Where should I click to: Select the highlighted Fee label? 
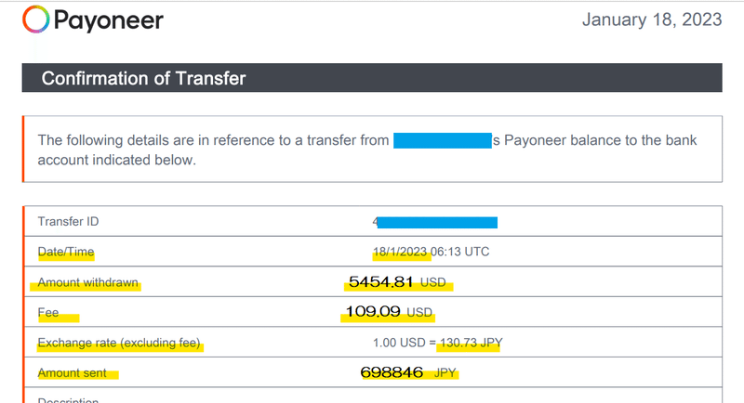tap(48, 313)
